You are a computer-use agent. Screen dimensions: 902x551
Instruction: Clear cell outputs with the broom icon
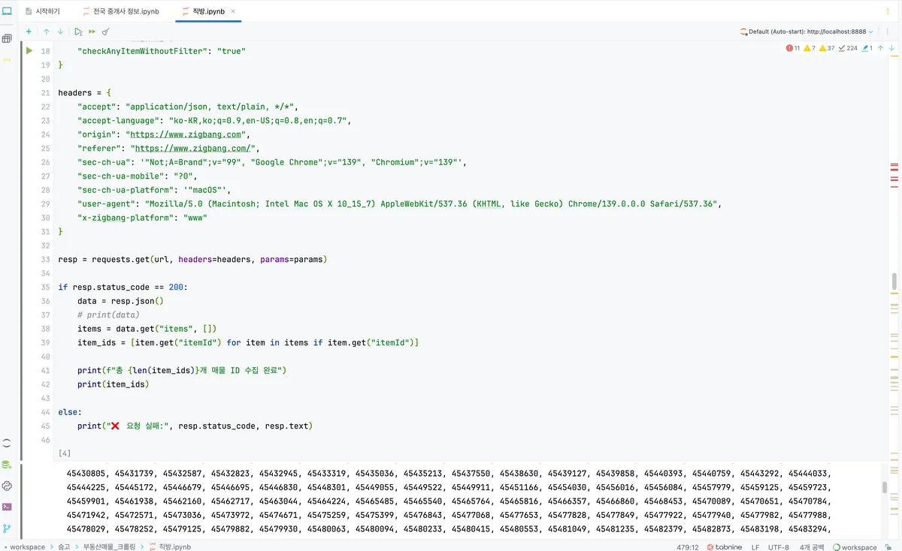tap(105, 32)
